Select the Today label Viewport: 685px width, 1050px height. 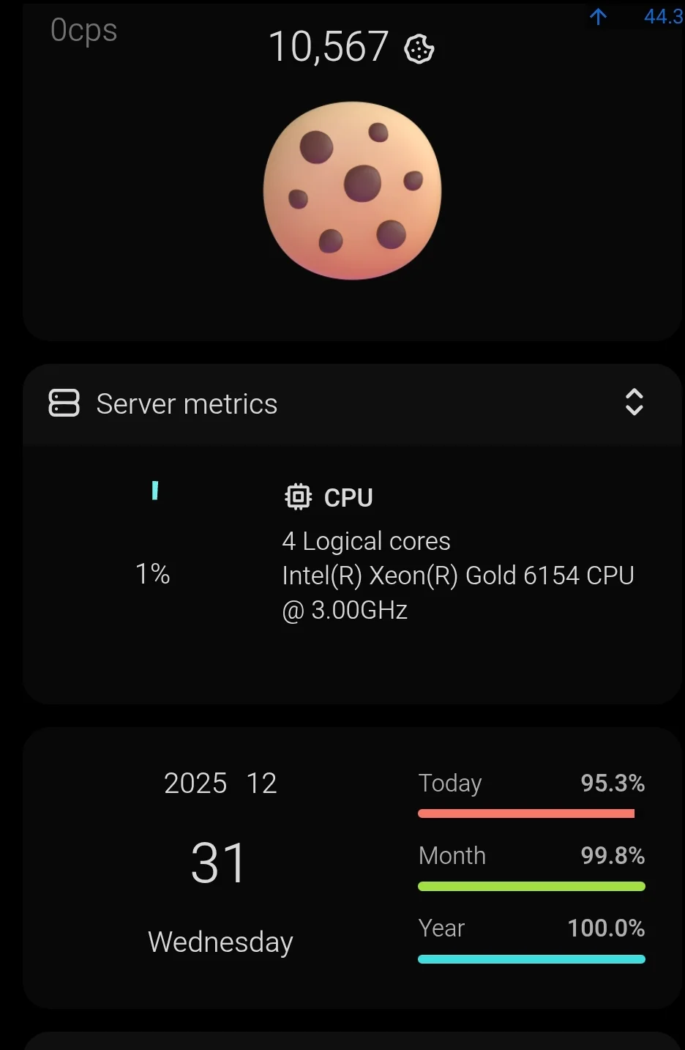449,783
